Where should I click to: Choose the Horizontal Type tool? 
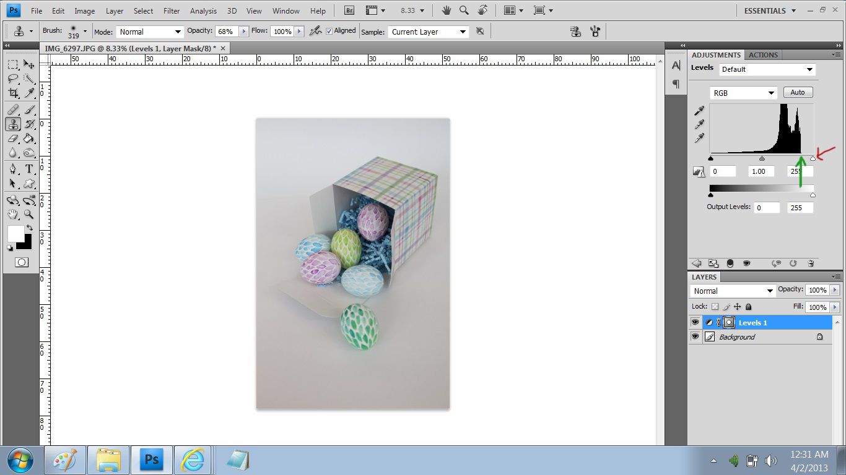click(x=28, y=169)
